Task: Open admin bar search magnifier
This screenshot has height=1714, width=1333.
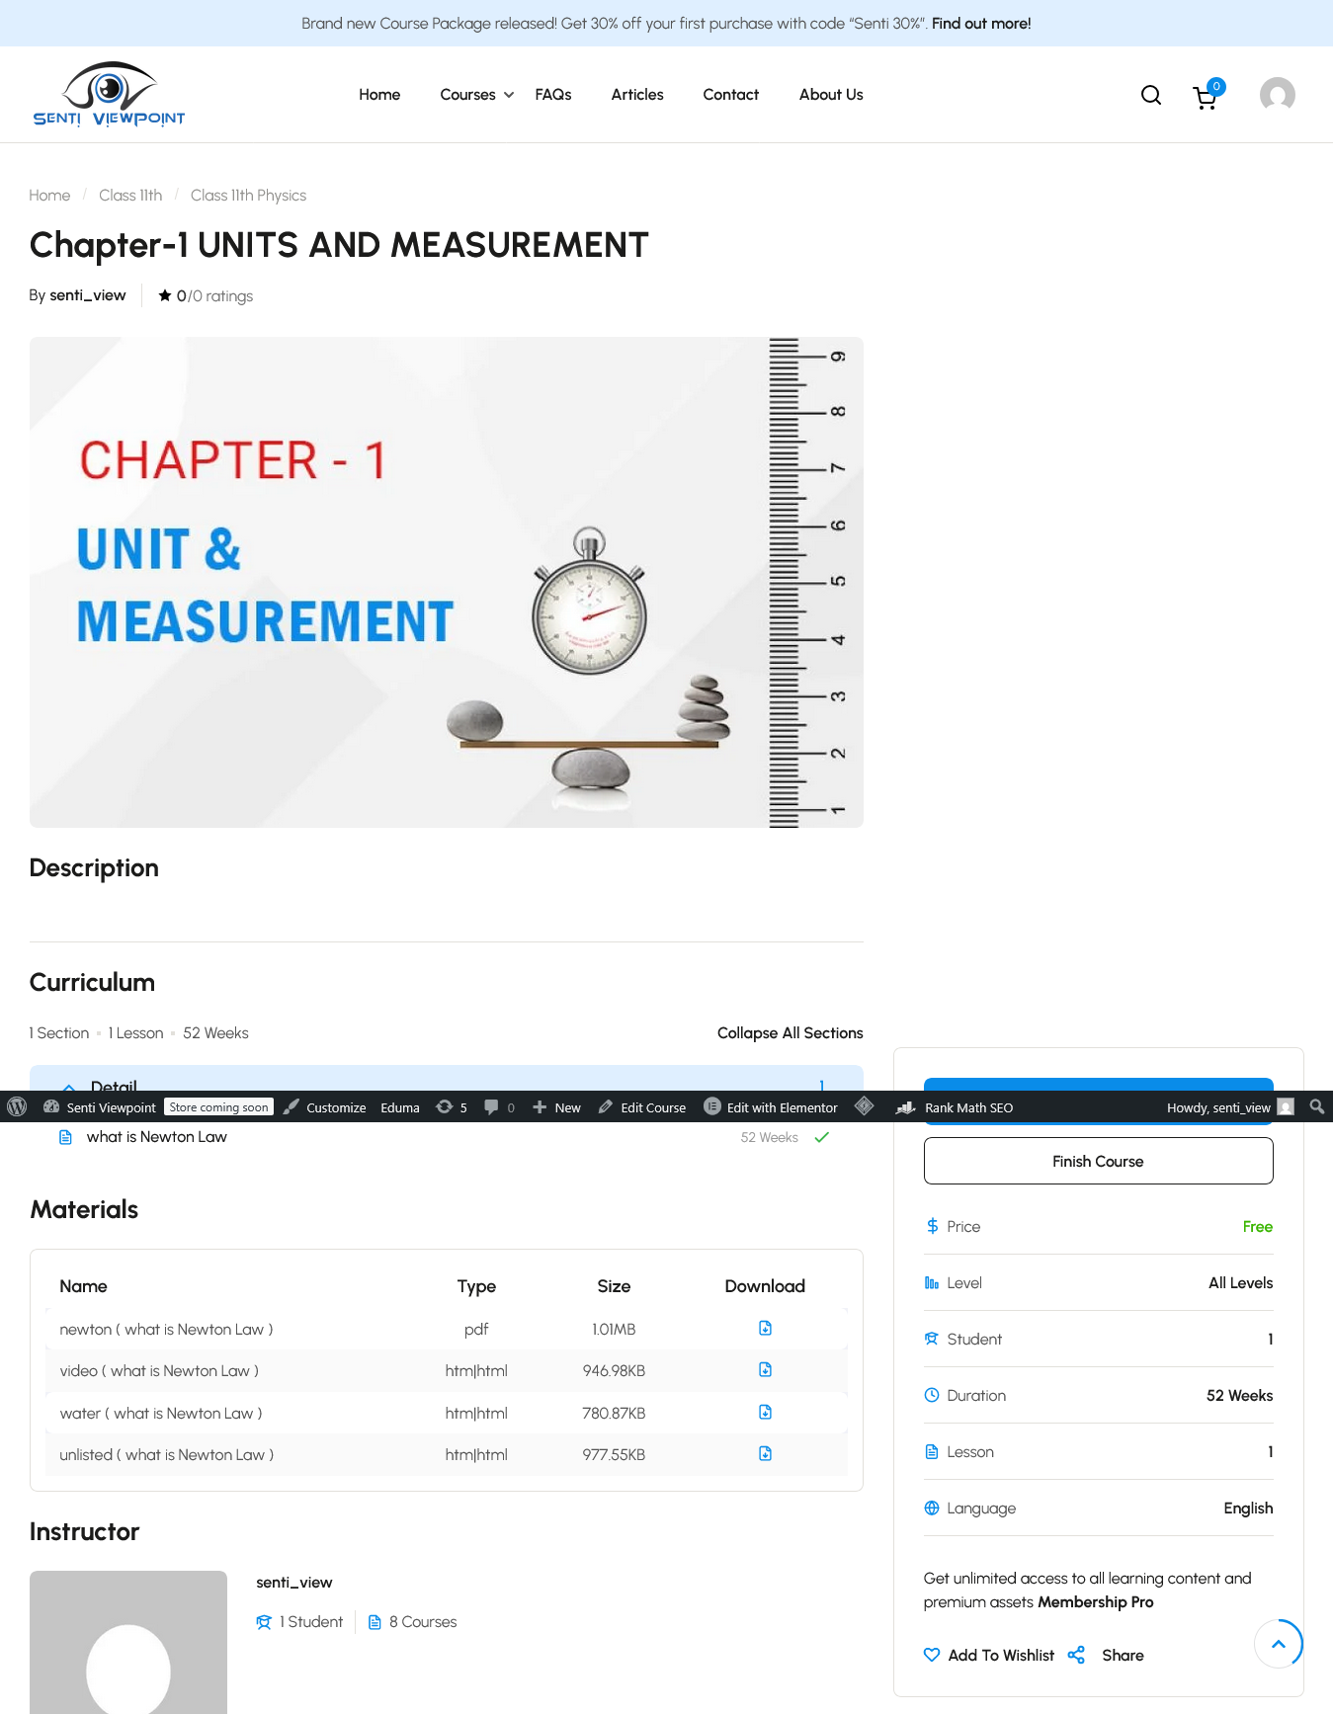Action: pyautogui.click(x=1317, y=1107)
